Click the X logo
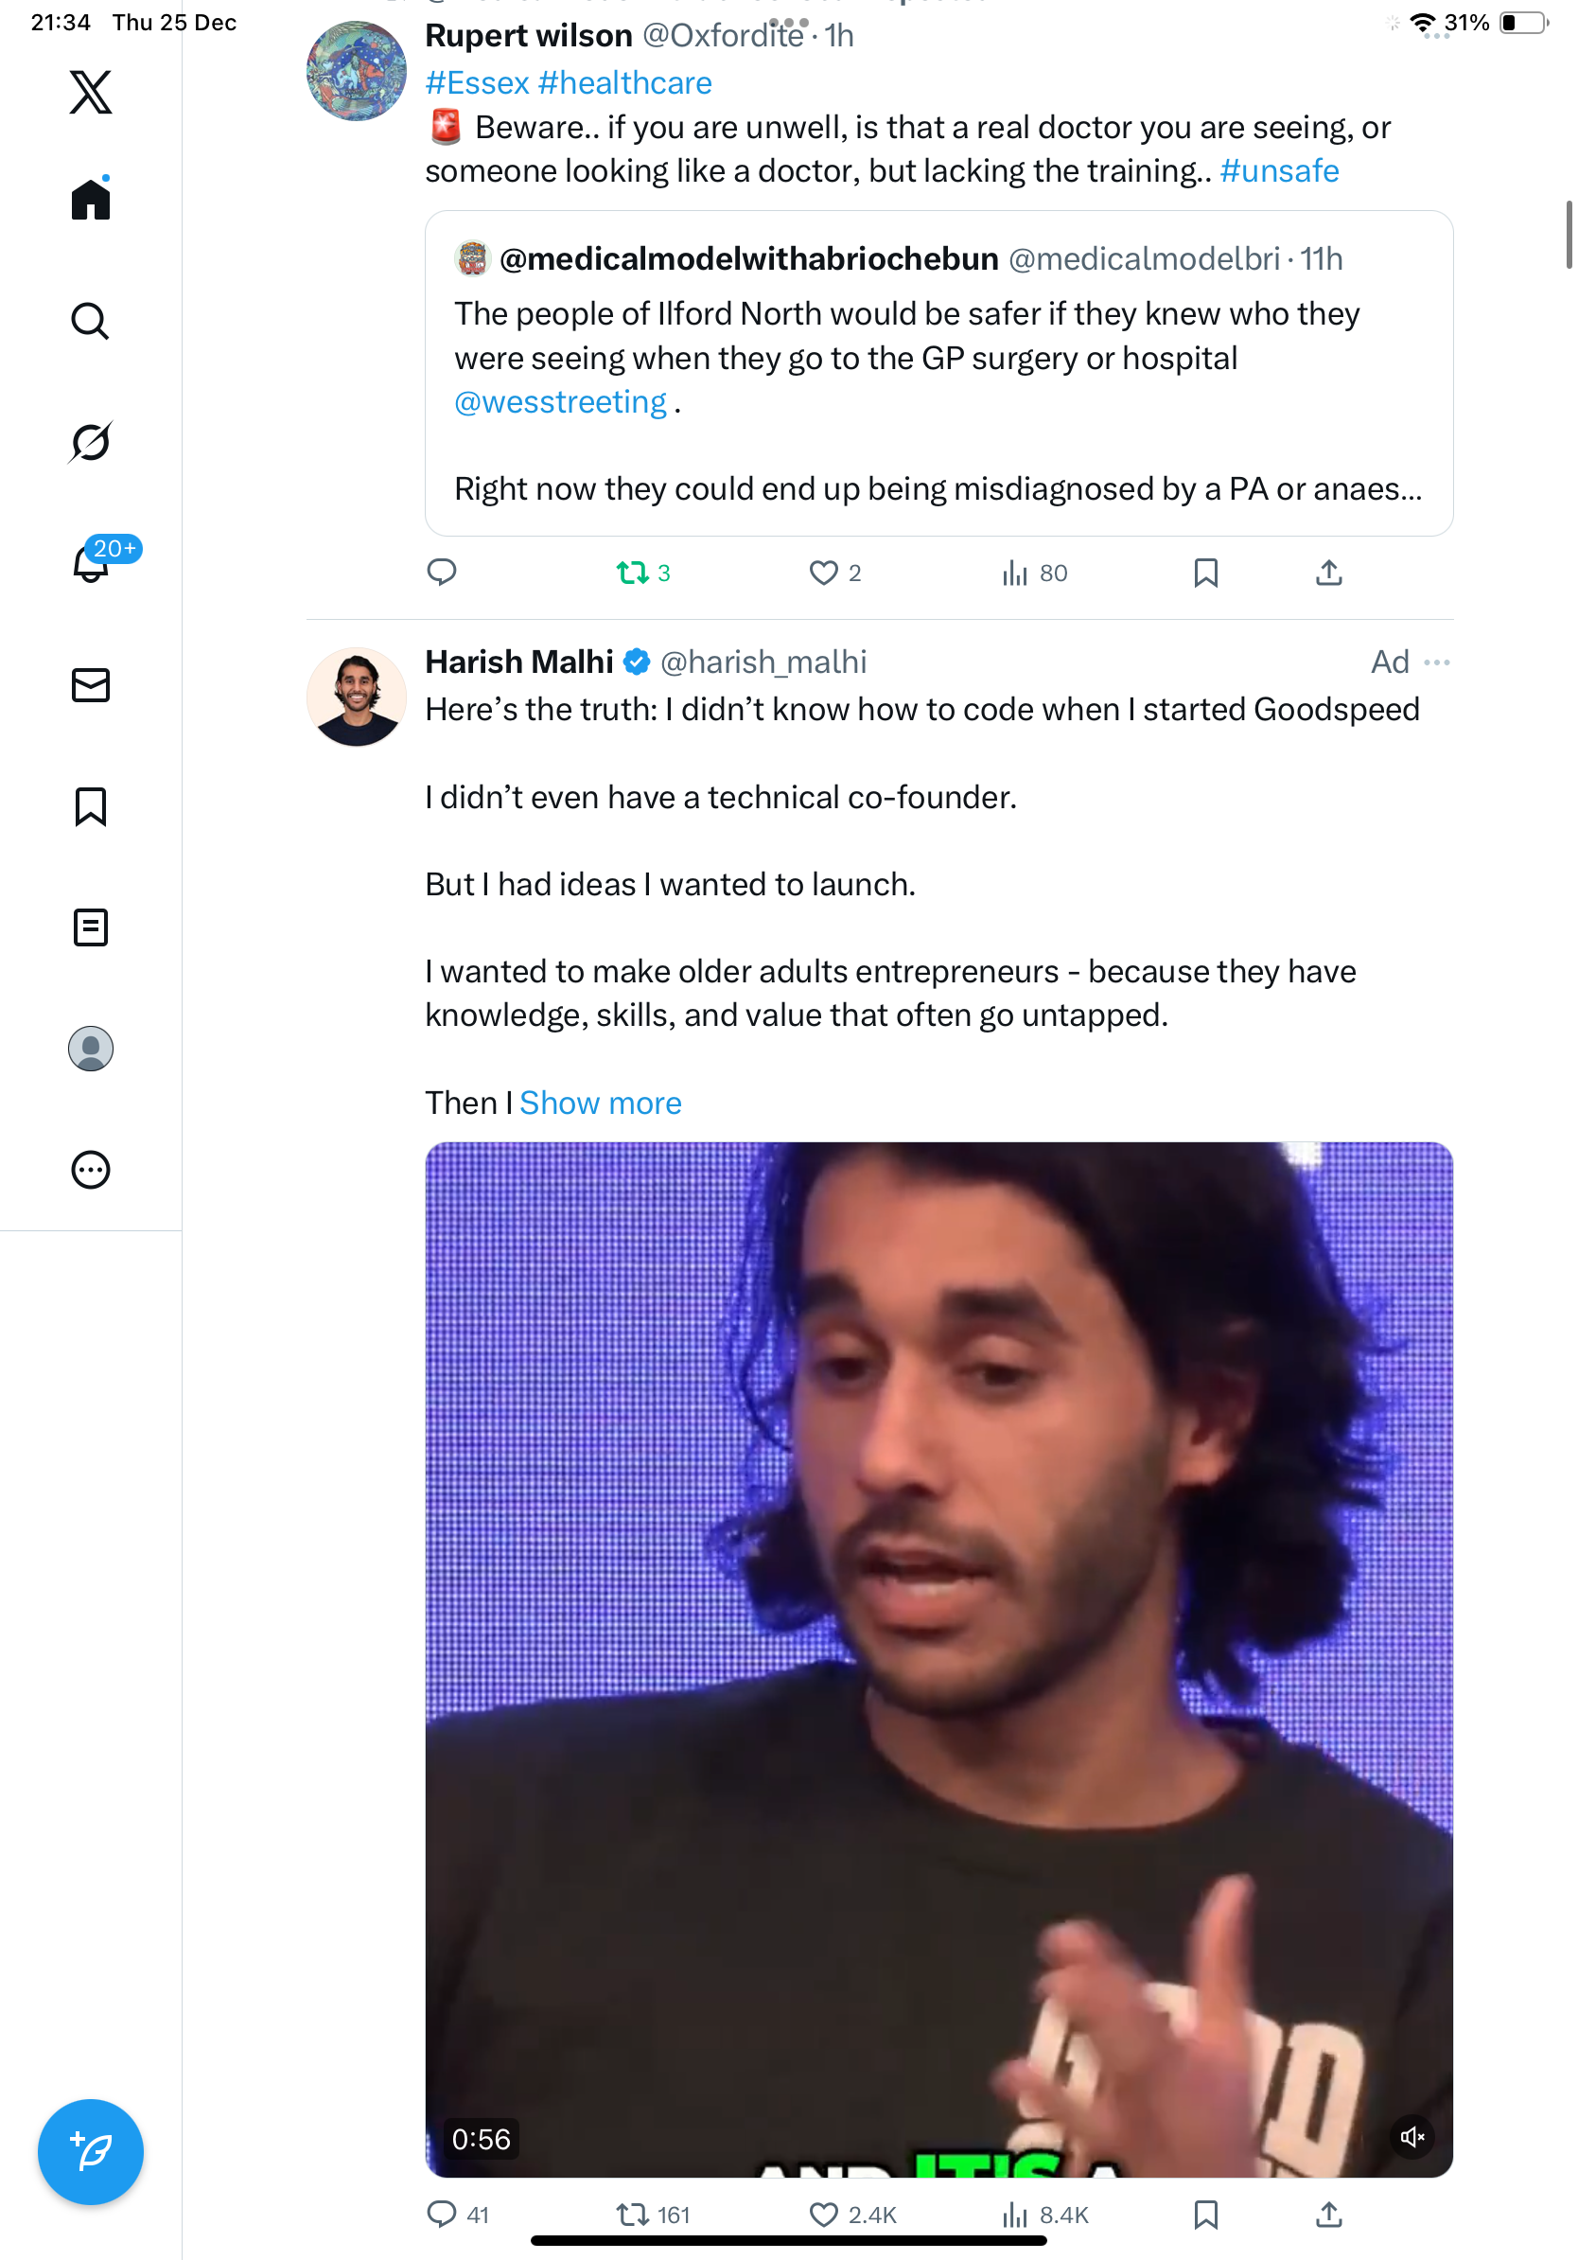The image size is (1578, 2260). tap(91, 93)
